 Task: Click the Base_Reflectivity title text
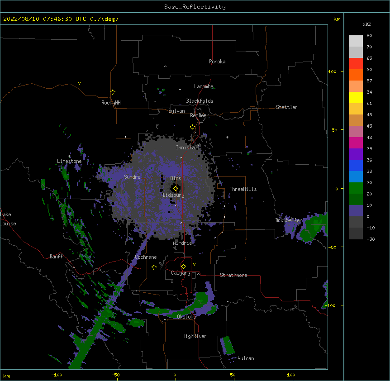195,7
